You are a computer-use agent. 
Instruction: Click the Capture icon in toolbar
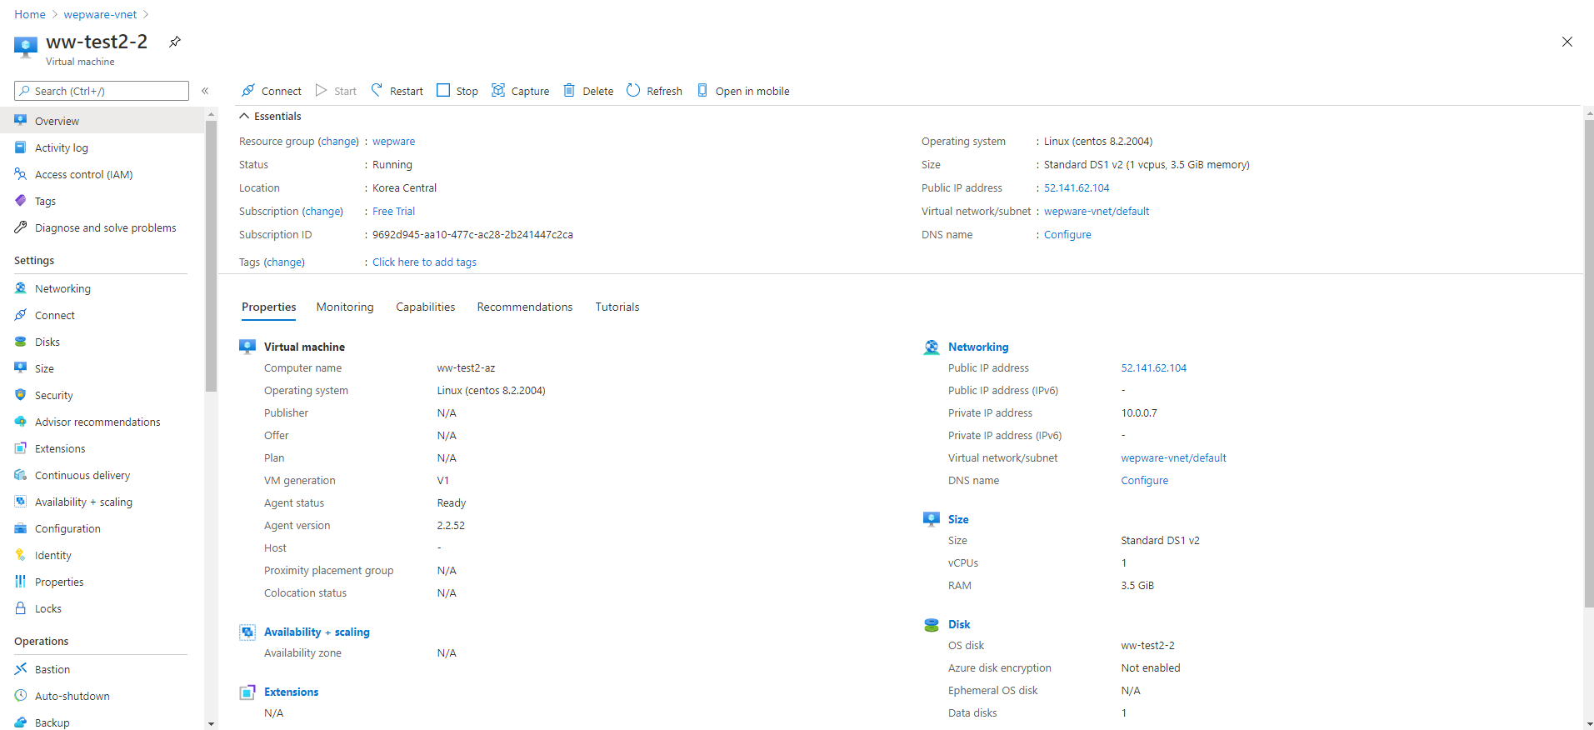click(498, 90)
